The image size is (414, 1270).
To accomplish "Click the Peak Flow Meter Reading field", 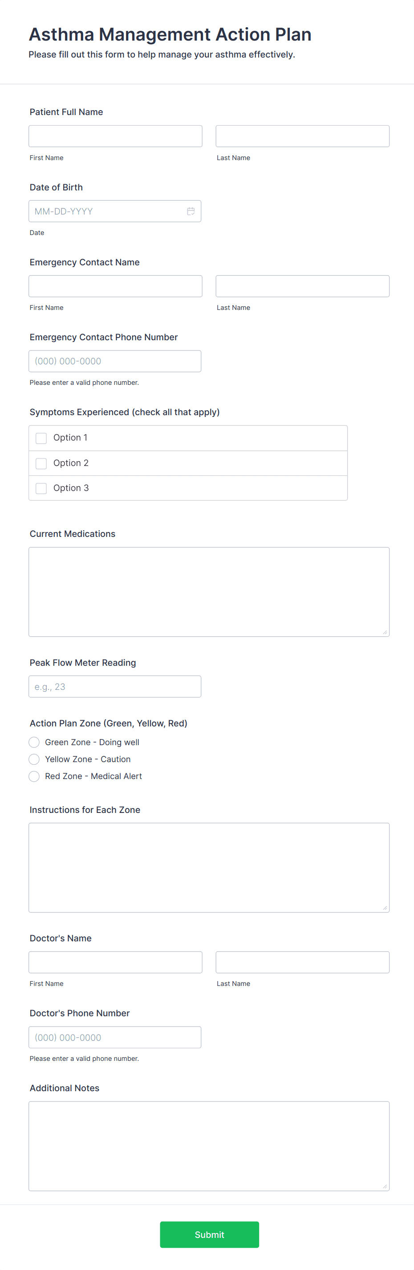I will (x=115, y=686).
